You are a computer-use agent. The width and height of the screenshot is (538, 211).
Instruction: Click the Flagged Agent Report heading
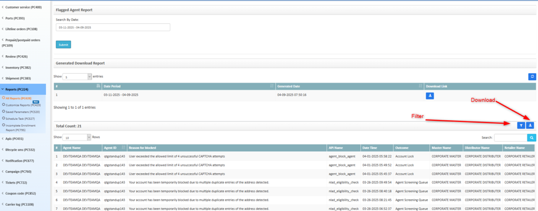[x=74, y=10]
